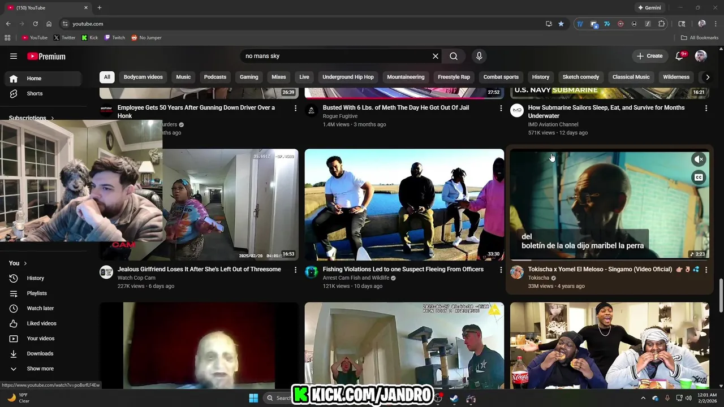Image resolution: width=724 pixels, height=407 pixels.
Task: Select the Underground Hip Hop chip
Action: (x=348, y=77)
